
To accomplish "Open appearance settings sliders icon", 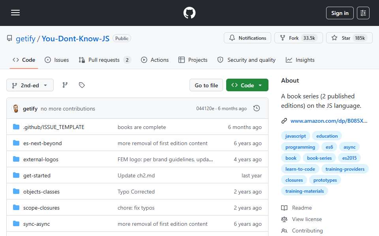I will tap(363, 13).
